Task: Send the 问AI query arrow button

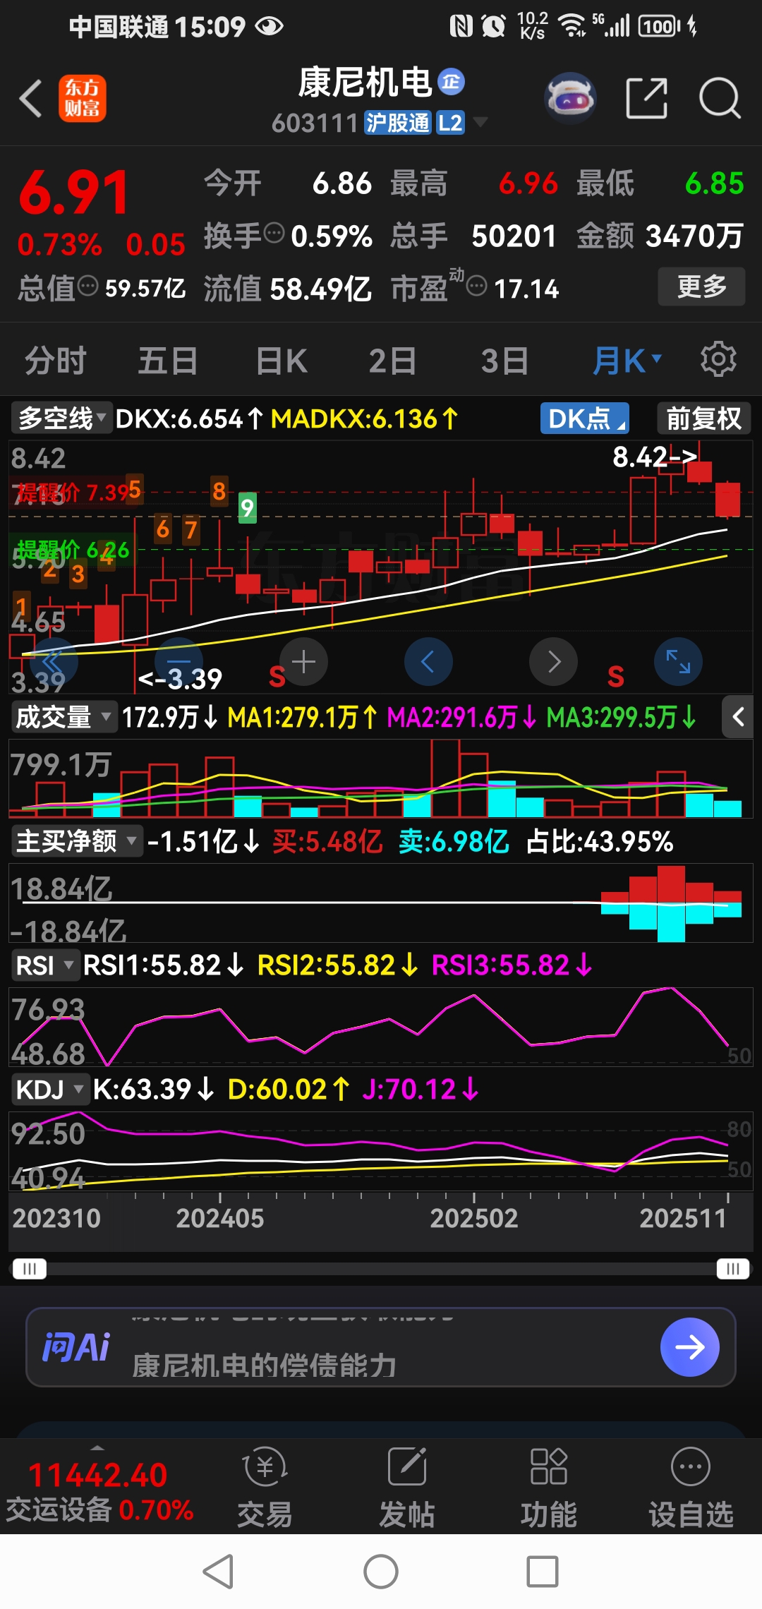Action: tap(689, 1347)
